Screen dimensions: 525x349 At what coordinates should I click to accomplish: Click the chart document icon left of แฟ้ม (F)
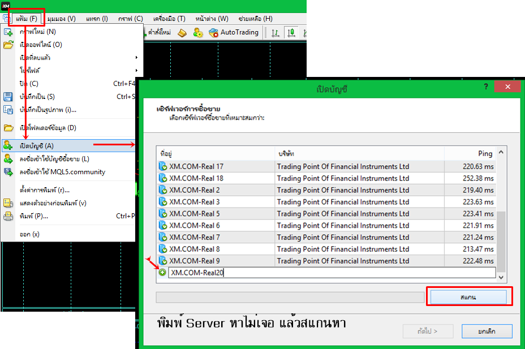pyautogui.click(x=6, y=19)
